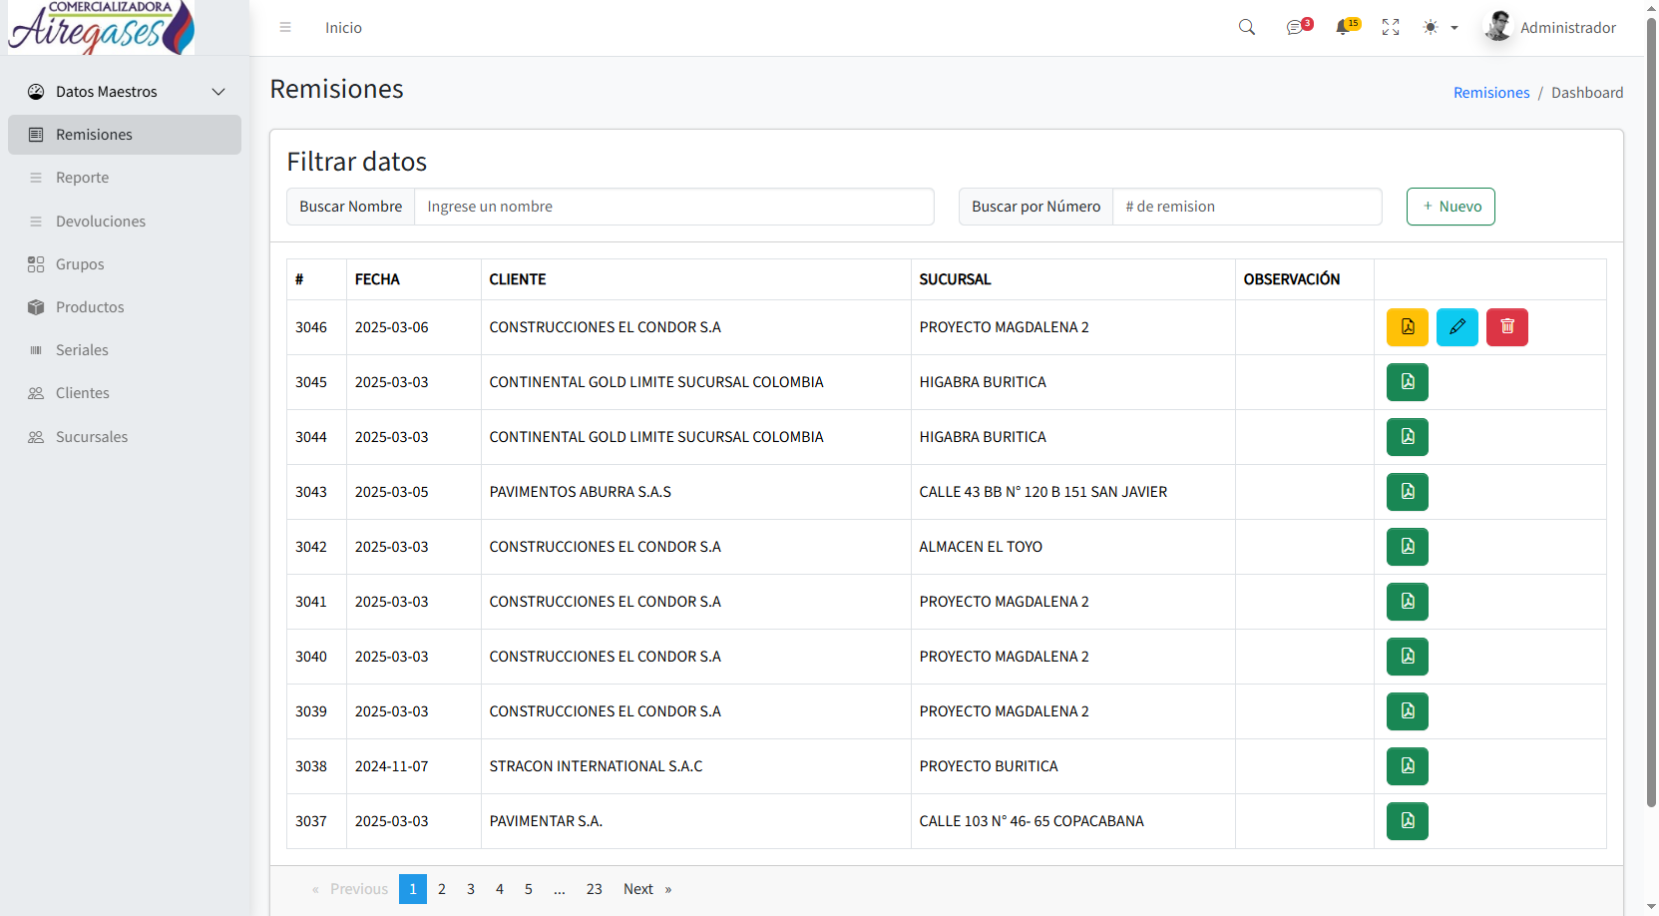This screenshot has width=1659, height=916.
Task: Click yellow PDF icon for remision 3046
Action: [x=1407, y=327]
